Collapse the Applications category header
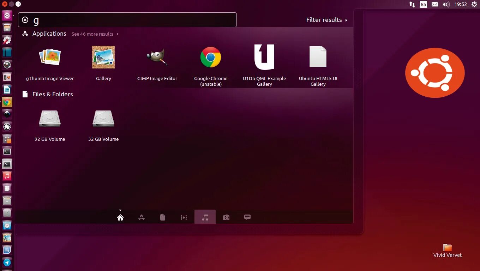480x271 pixels. 44,34
